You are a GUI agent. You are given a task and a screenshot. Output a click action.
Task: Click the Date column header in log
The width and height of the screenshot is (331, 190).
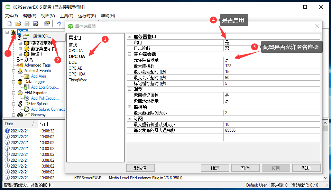click(x=20, y=124)
